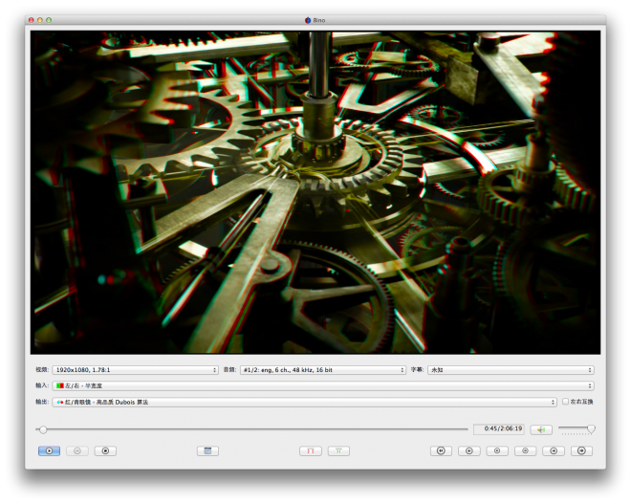The width and height of the screenshot is (631, 504).
Task: Click the 3D video display area
Action: click(x=315, y=191)
